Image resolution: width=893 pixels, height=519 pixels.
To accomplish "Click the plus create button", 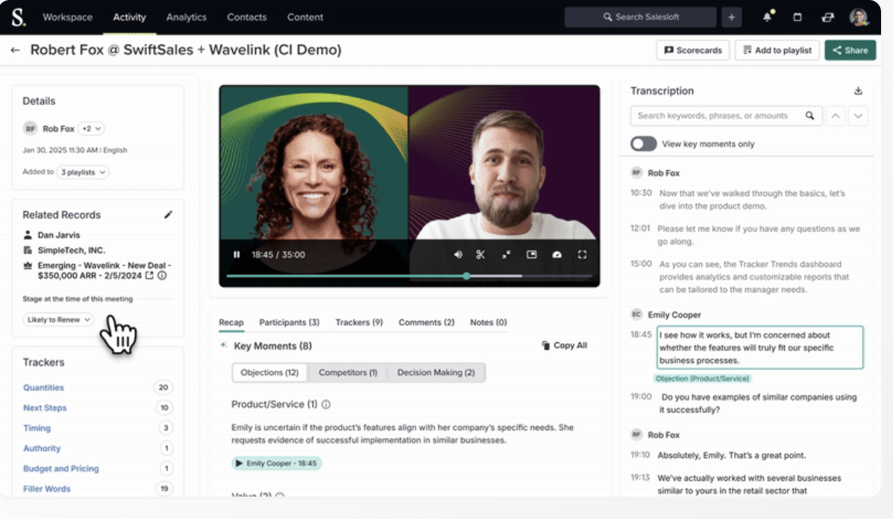I will pyautogui.click(x=731, y=17).
